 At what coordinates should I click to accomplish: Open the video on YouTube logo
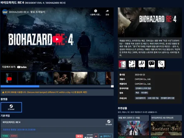point(22,67)
